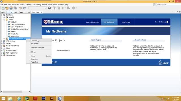Click the Save All toolbar icon
Image resolution: width=181 pixels, height=101 pixels.
coord(15,8)
